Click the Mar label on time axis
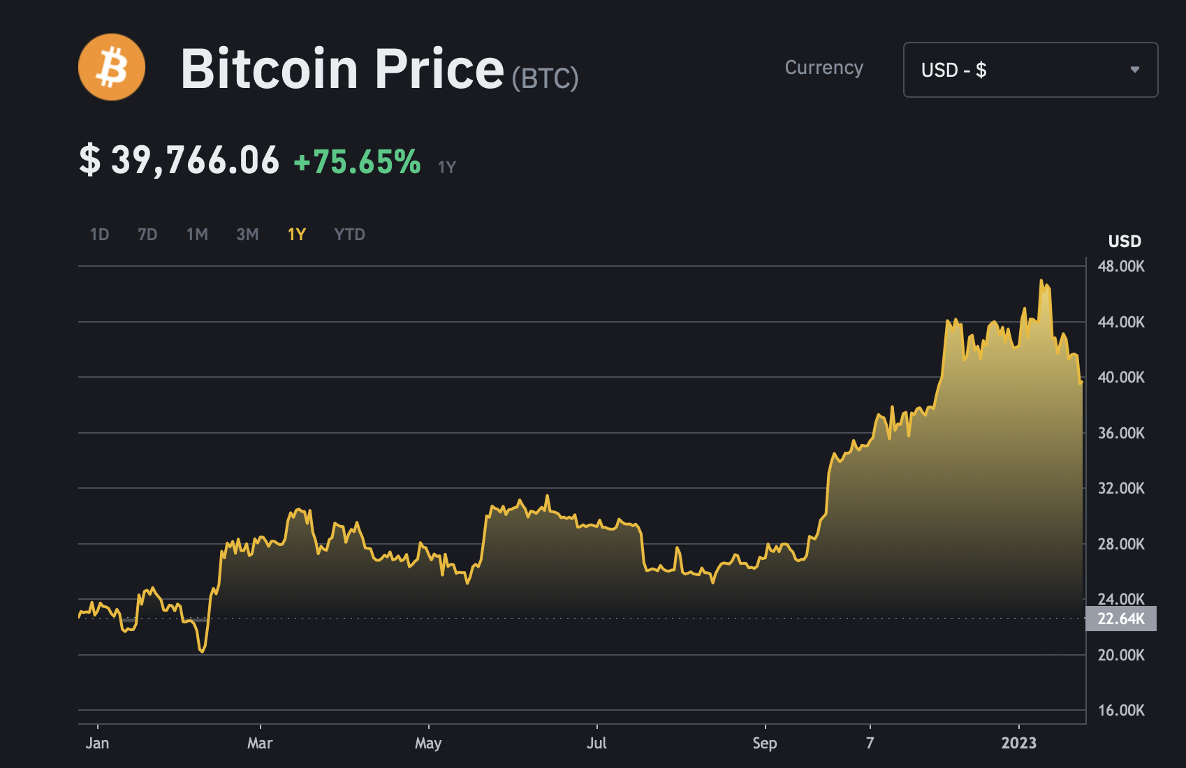This screenshot has height=768, width=1186. 260,743
